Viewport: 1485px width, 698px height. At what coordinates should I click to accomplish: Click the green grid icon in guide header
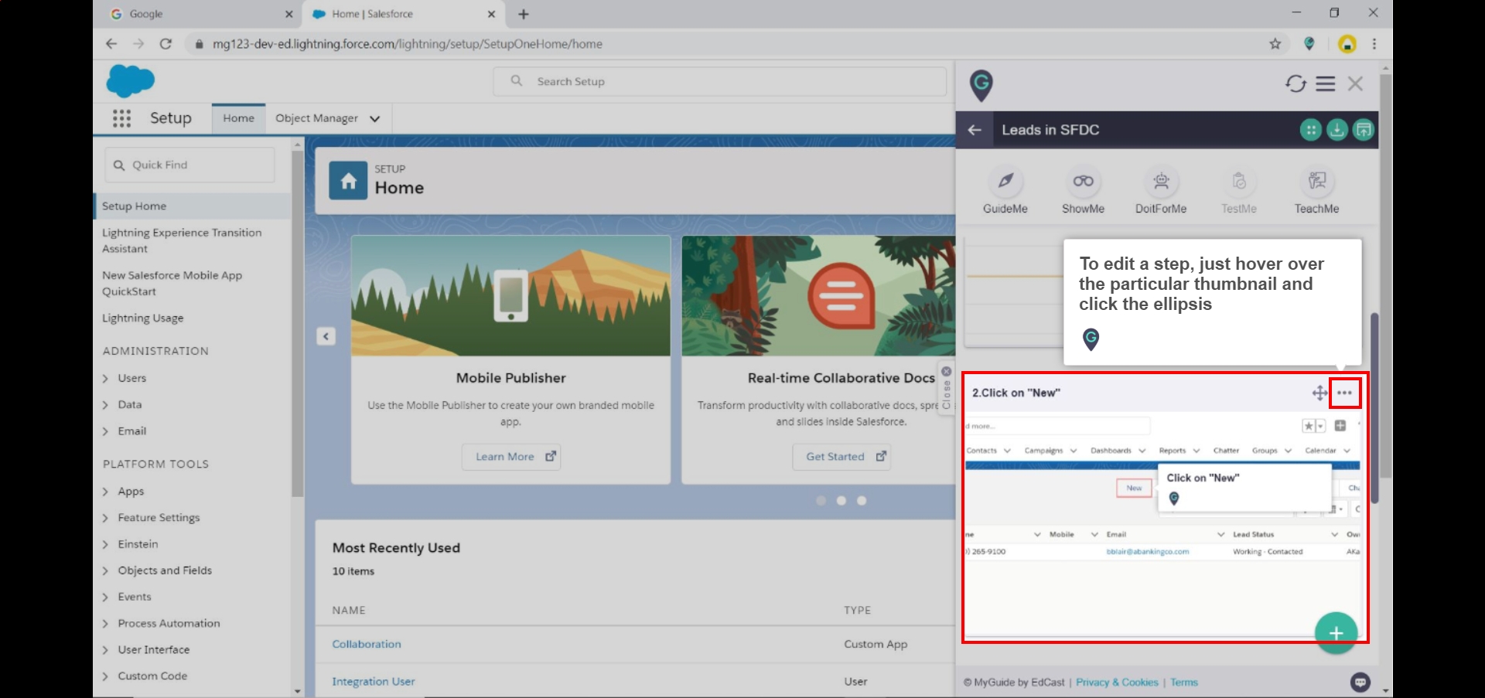click(x=1311, y=130)
